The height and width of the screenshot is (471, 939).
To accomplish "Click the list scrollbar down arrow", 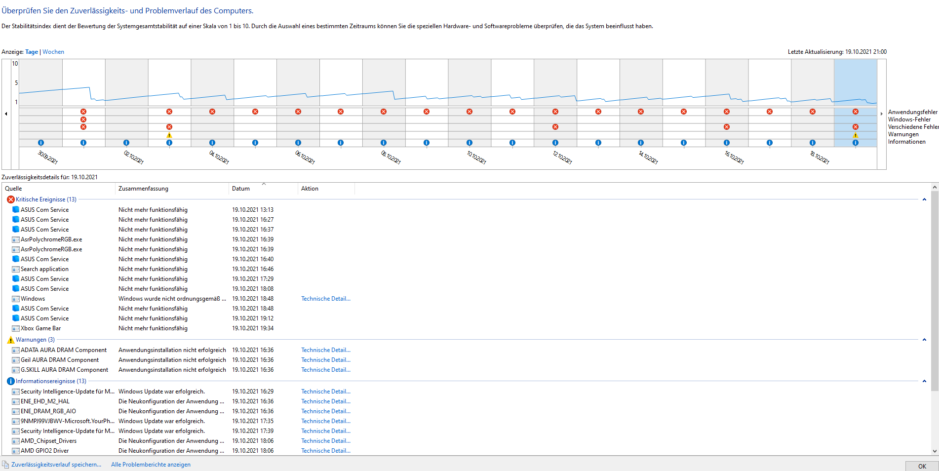I will click(935, 451).
